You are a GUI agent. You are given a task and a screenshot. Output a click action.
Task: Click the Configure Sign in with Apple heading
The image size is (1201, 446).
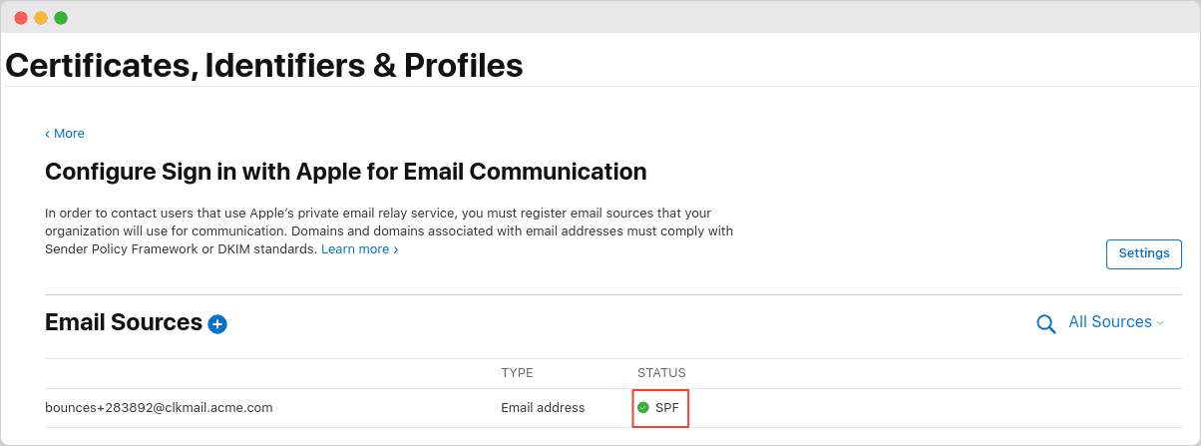click(346, 172)
